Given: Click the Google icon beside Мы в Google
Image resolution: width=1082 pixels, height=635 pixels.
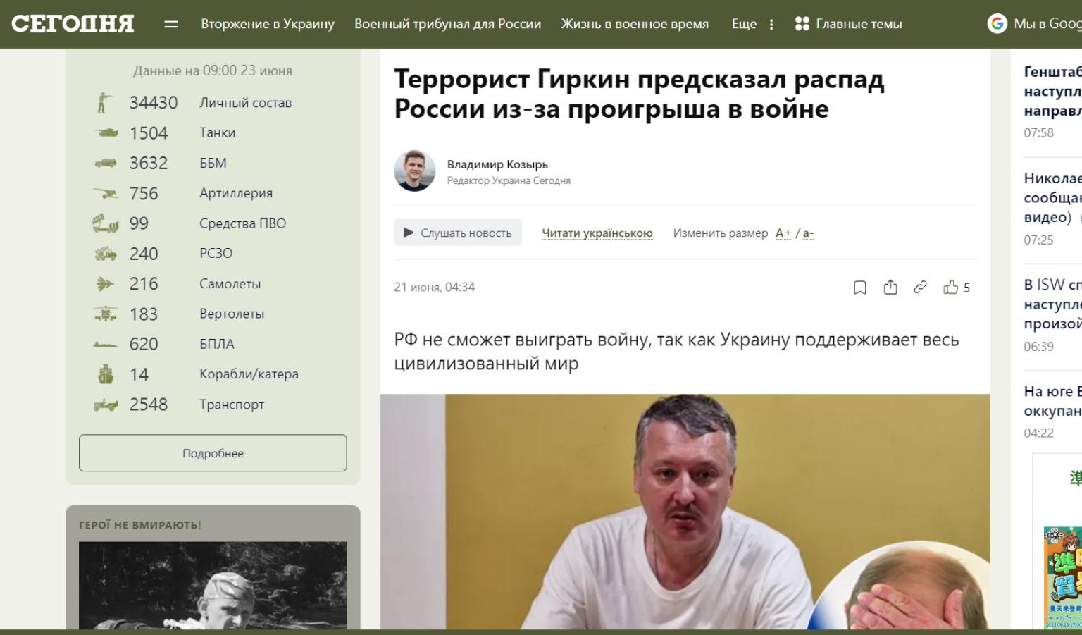Looking at the screenshot, I should point(997,24).
